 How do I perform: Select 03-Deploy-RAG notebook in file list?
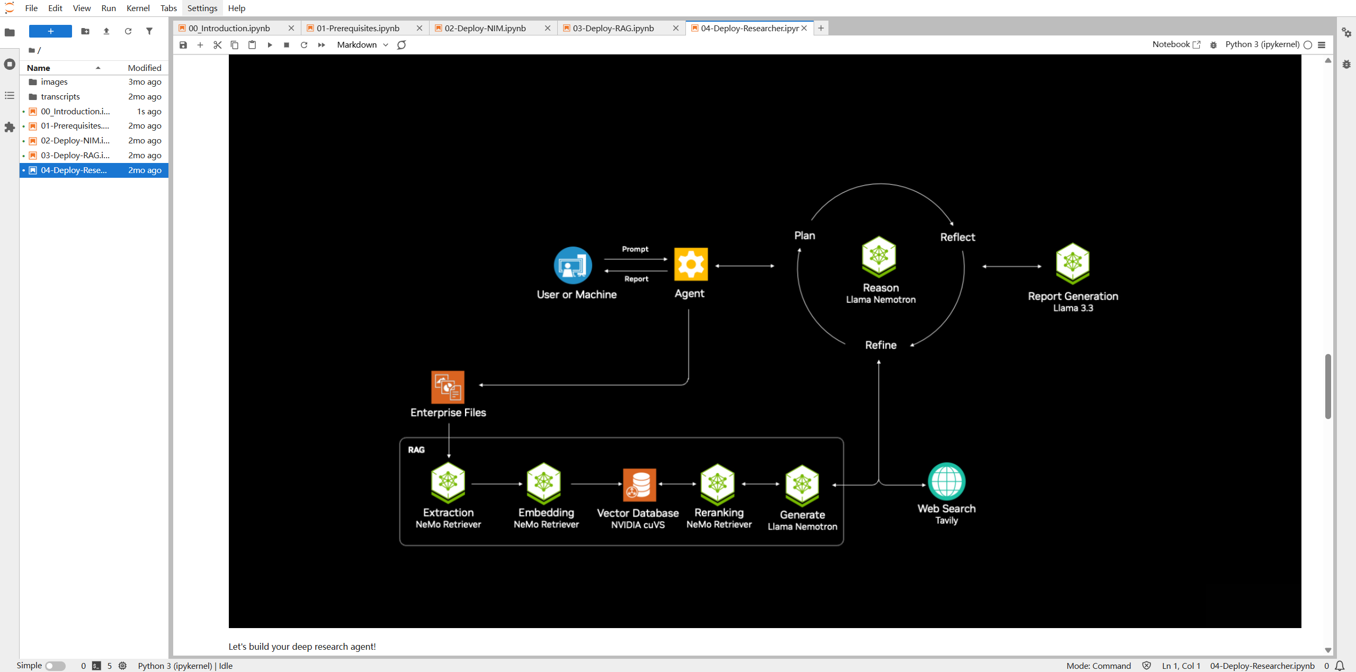94,156
